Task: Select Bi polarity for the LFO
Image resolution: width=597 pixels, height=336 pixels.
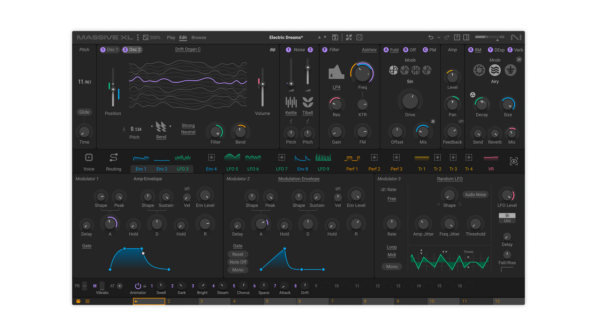Action: tap(507, 215)
